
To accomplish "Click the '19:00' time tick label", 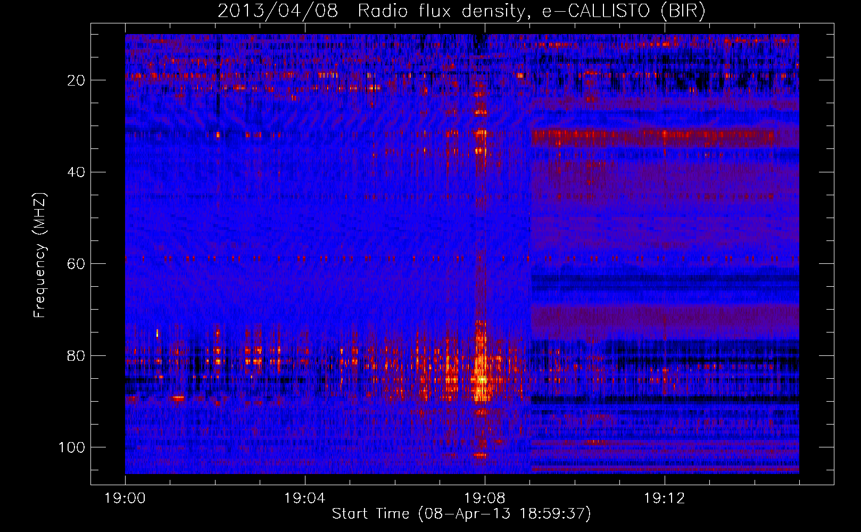I will click(x=125, y=498).
